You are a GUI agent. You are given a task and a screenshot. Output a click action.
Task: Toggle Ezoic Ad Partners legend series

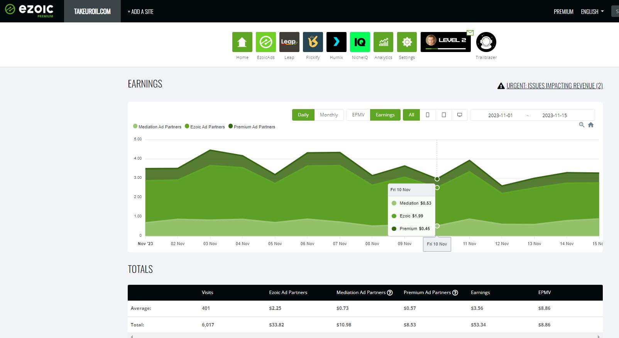(205, 126)
